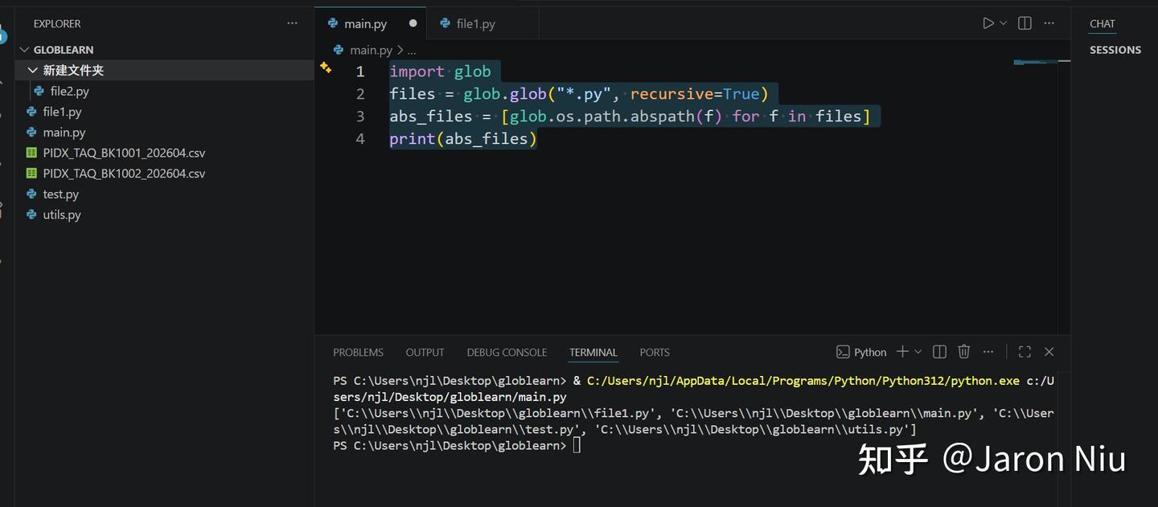Image resolution: width=1158 pixels, height=507 pixels.
Task: Close the bottom terminal panel
Action: (1049, 352)
